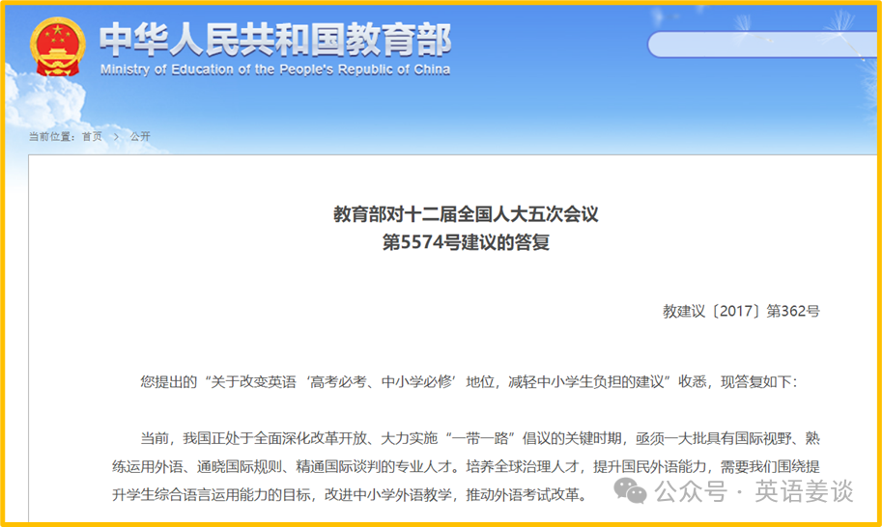Click document number 教建议〔2017〕第362号
The height and width of the screenshot is (527, 882).
tap(741, 311)
